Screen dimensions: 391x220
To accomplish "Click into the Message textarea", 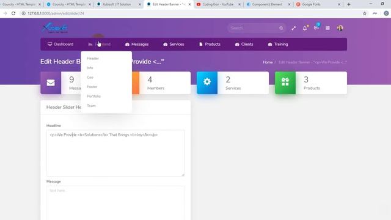I will pyautogui.click(x=115, y=203).
